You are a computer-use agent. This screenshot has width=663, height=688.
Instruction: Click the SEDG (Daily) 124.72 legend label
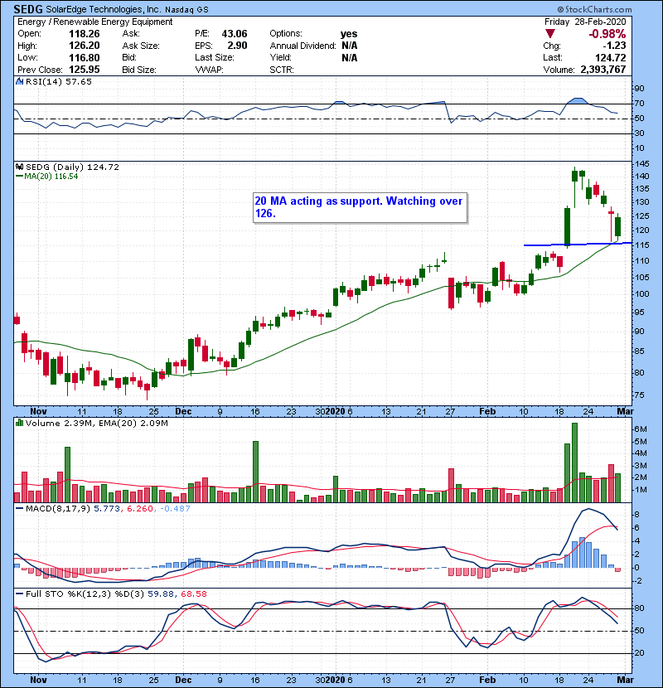(72, 167)
